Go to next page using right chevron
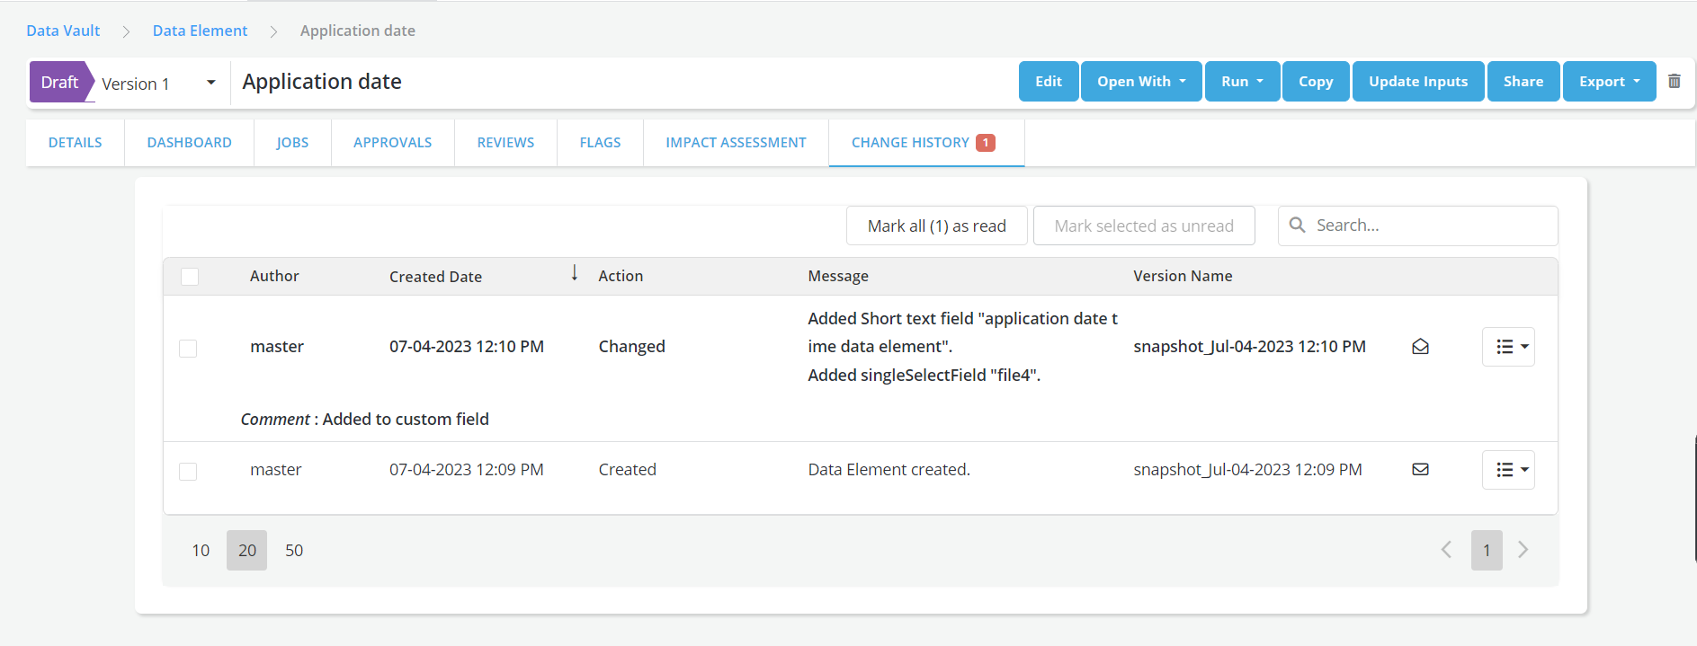The height and width of the screenshot is (646, 1697). (x=1523, y=550)
